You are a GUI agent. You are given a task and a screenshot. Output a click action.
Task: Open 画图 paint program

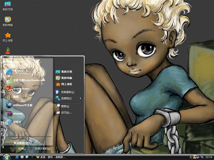(12, 97)
